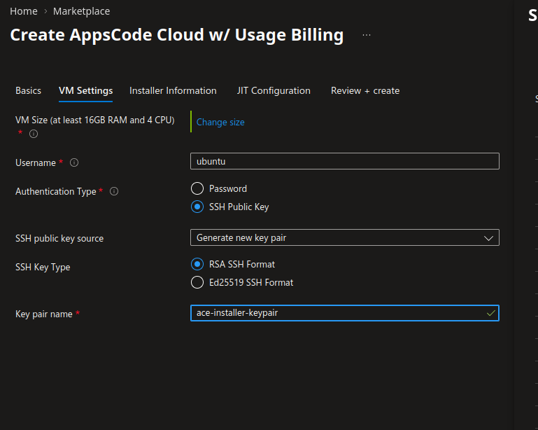This screenshot has height=430, width=538.
Task: Choose Ed25519 SSH Format key type
Action: pyautogui.click(x=197, y=282)
